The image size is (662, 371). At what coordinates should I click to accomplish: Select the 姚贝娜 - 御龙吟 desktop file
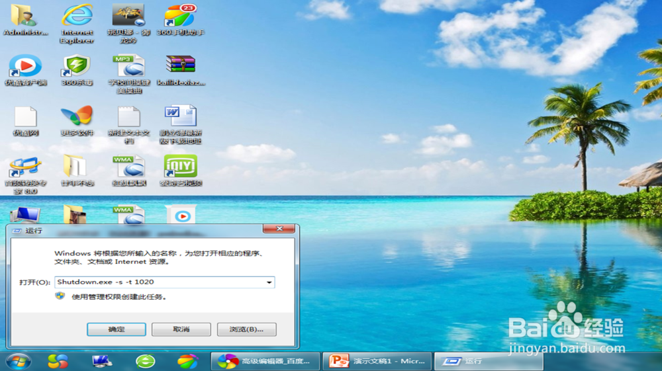pyautogui.click(x=128, y=24)
